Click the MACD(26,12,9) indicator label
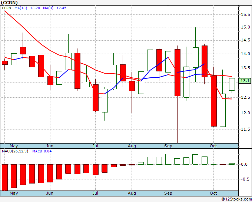Image resolution: width=252 pixels, height=202 pixels. click(x=15, y=151)
